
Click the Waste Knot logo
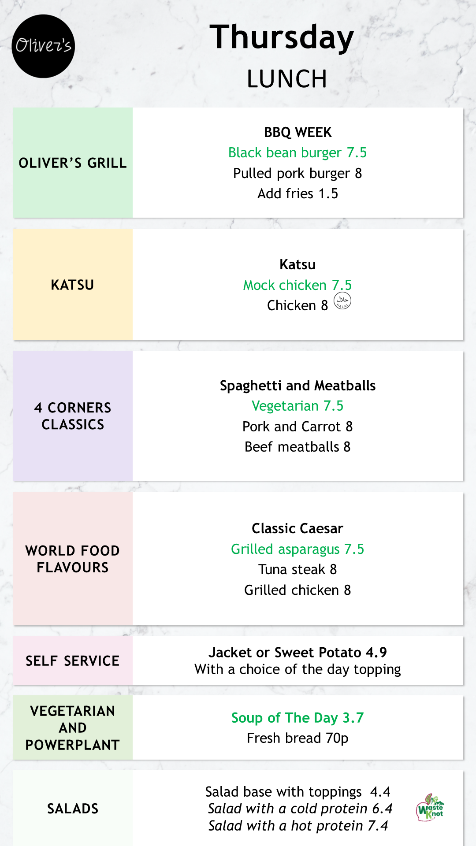(x=430, y=807)
